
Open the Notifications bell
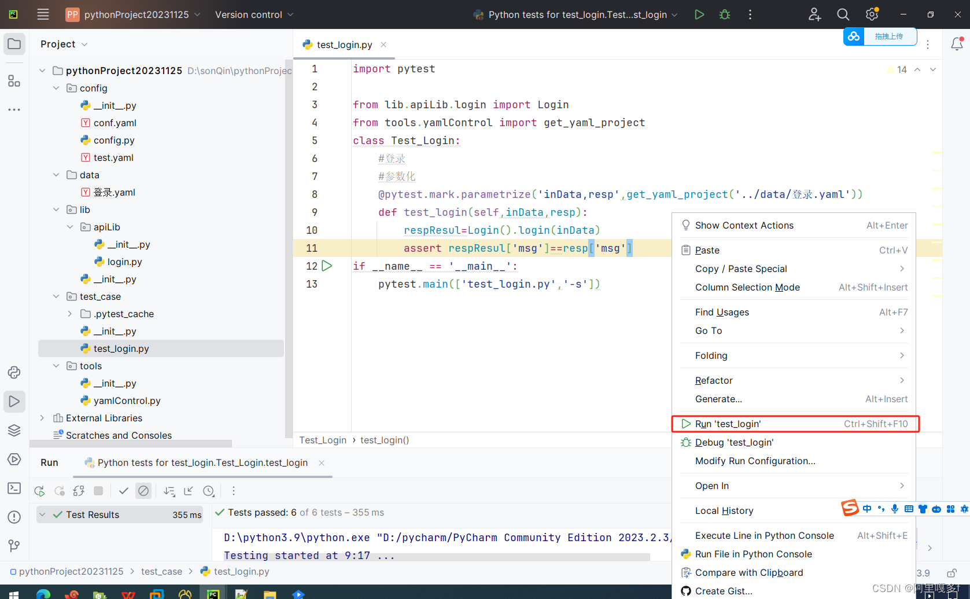[x=957, y=44]
